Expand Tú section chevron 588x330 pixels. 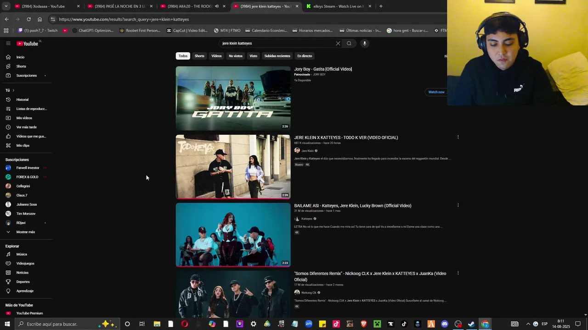[13, 90]
